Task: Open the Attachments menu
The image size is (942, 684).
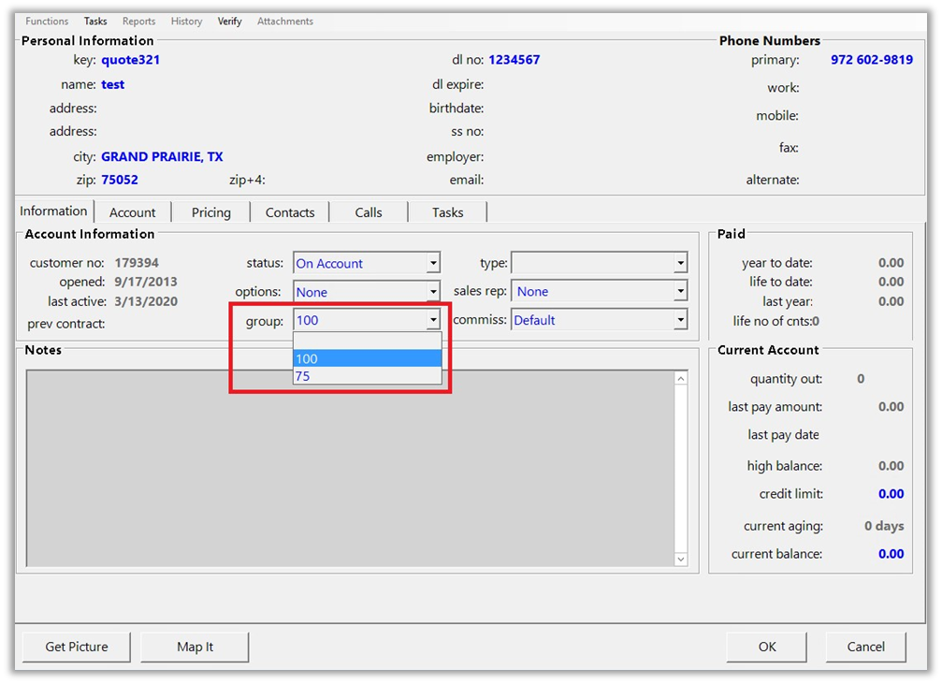Action: pyautogui.click(x=285, y=22)
